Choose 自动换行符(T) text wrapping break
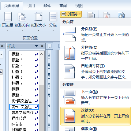This screenshot has height=131, width=131. [x=95, y=72]
